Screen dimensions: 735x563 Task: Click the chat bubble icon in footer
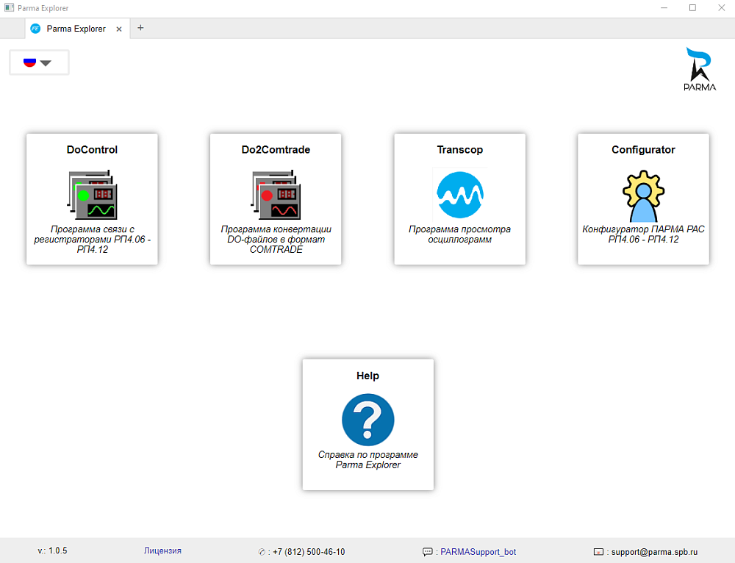428,552
